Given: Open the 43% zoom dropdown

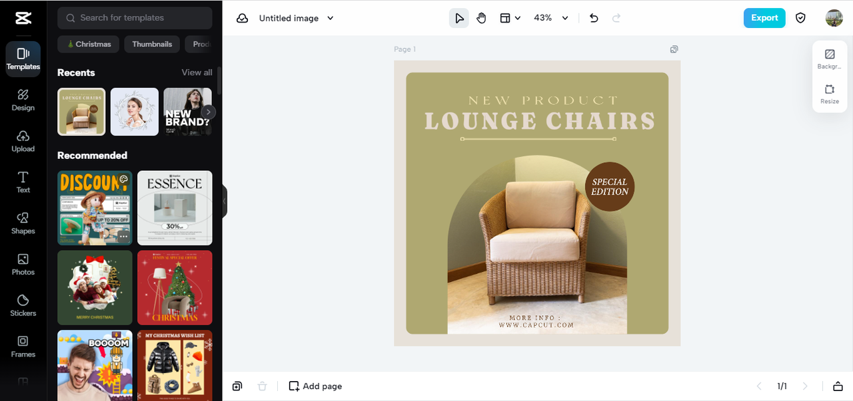Looking at the screenshot, I should pyautogui.click(x=551, y=18).
